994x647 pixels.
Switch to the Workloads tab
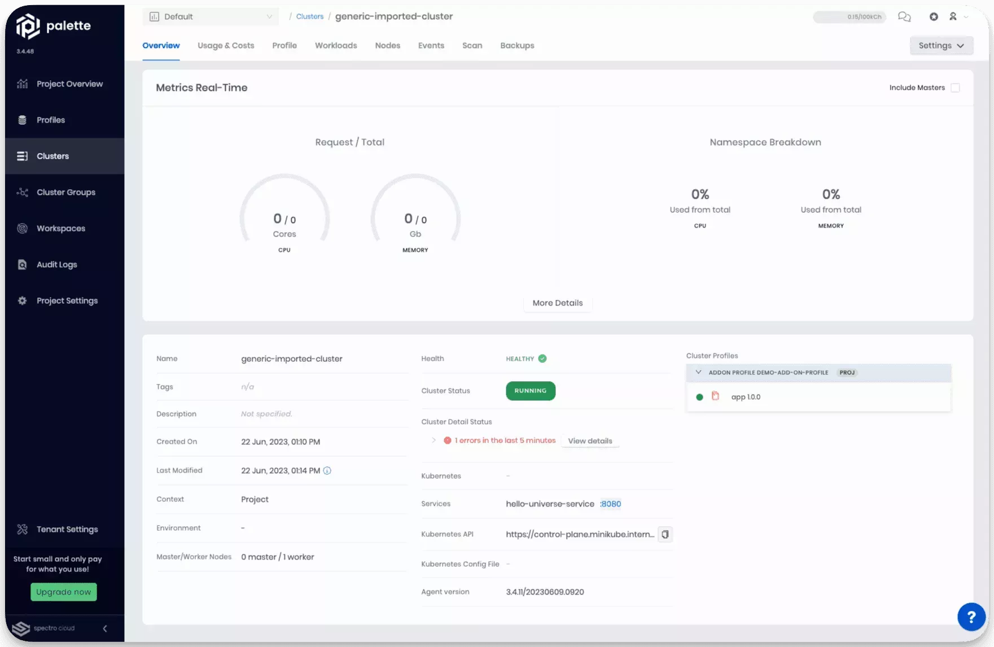coord(336,45)
